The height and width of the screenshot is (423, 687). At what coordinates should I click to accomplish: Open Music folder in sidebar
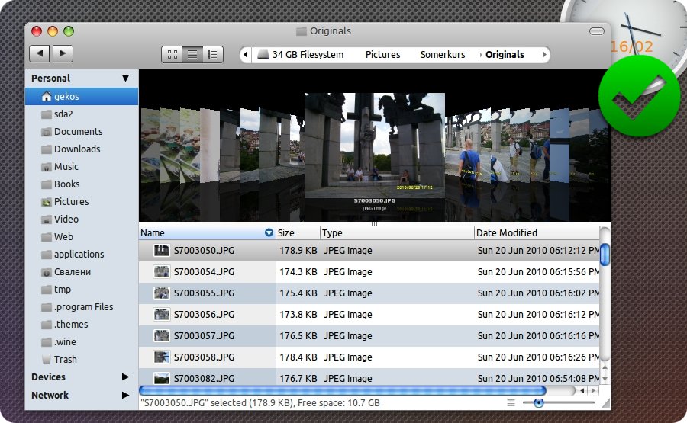pos(66,167)
